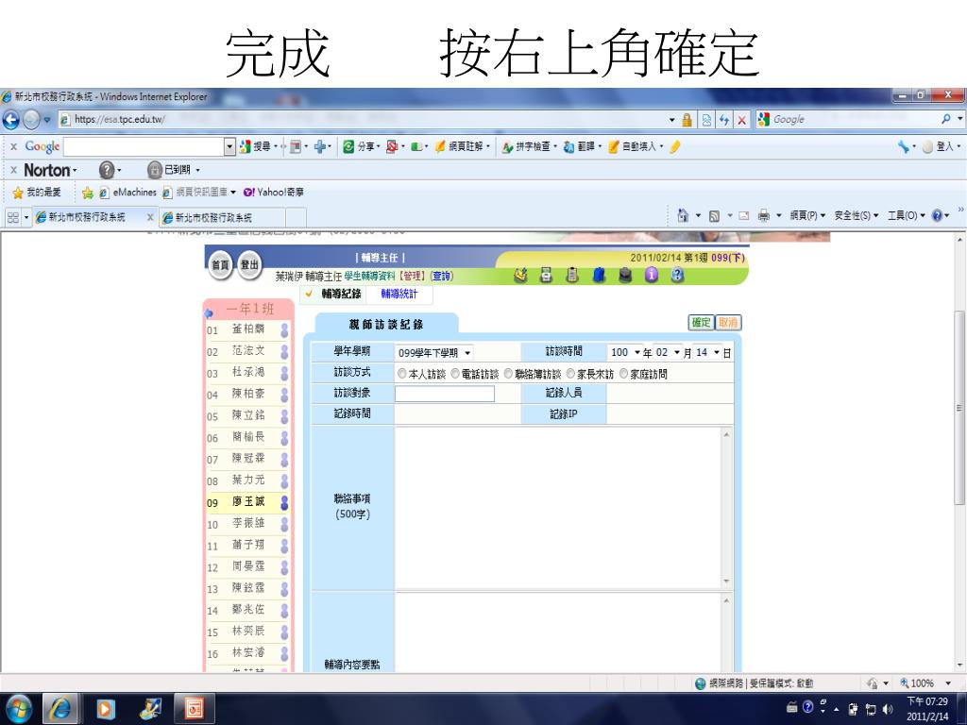Select 本人訪談 radio button

point(402,373)
